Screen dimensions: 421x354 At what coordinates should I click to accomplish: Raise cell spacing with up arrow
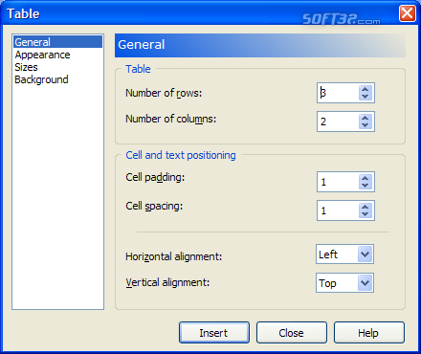pos(366,207)
